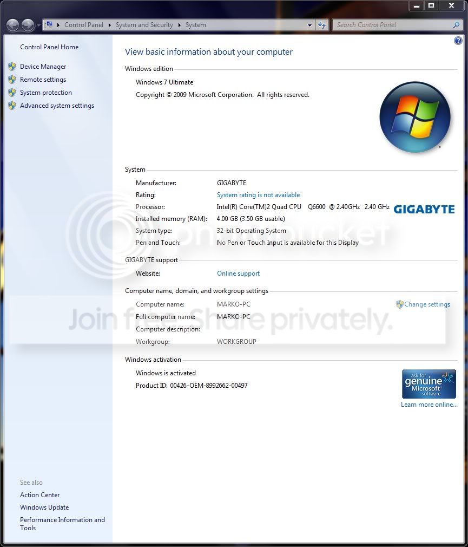The image size is (468, 547).
Task: Click the genuine Microsoft software badge
Action: click(x=429, y=384)
